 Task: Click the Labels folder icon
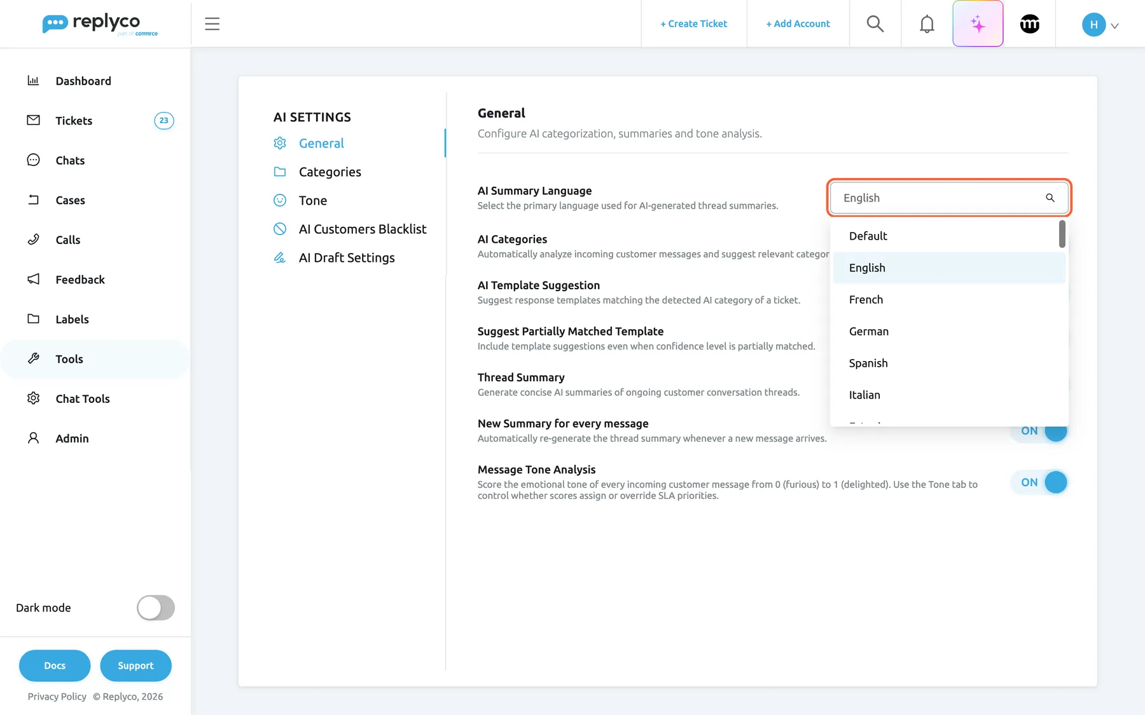[x=33, y=318]
